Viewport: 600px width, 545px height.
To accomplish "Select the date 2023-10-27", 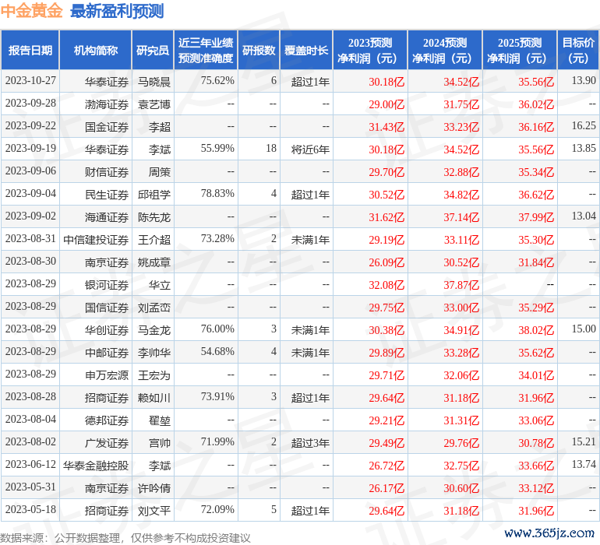I will point(30,81).
